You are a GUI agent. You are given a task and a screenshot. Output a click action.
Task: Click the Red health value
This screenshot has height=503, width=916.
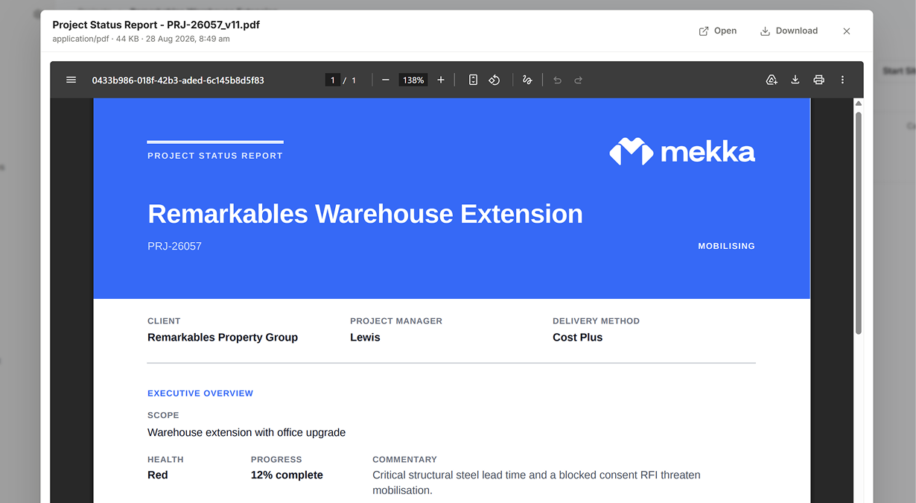(x=158, y=475)
